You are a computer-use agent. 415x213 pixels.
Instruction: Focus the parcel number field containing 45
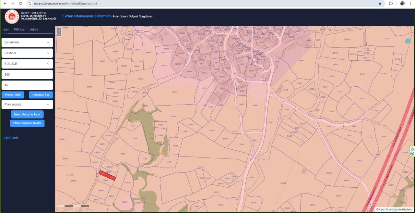[x=27, y=85]
